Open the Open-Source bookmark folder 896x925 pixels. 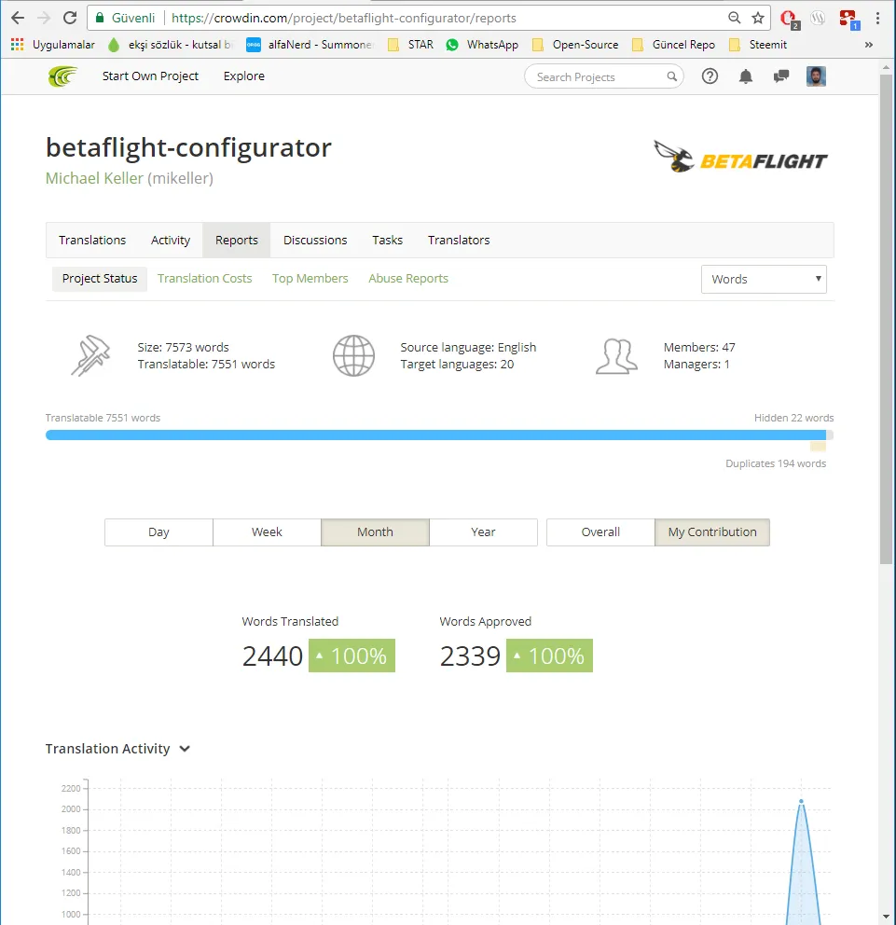(575, 44)
